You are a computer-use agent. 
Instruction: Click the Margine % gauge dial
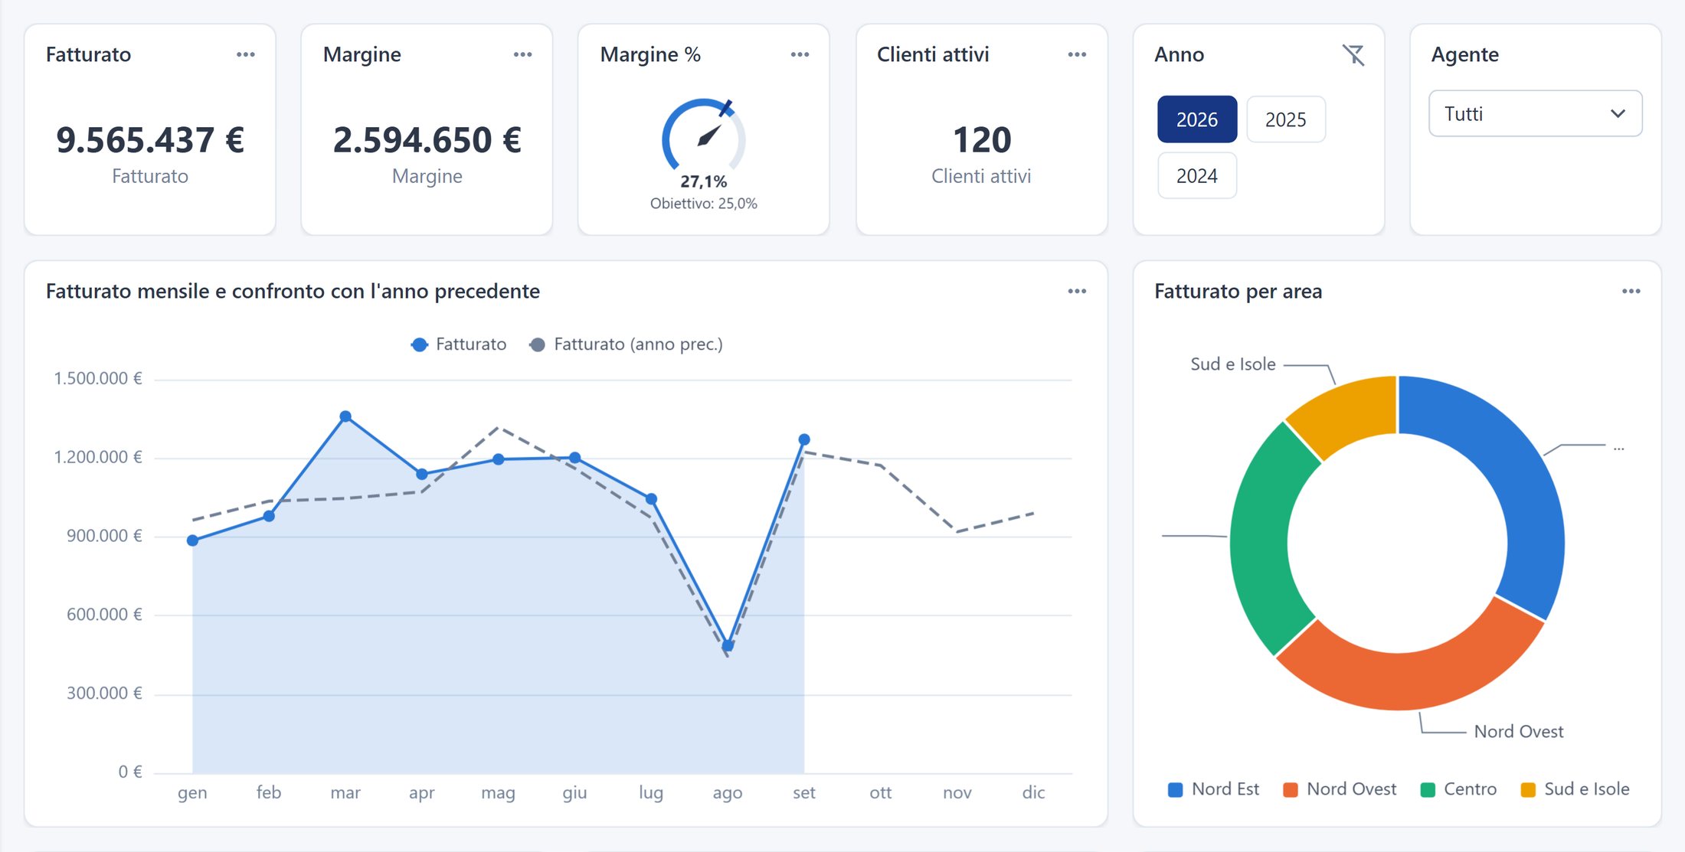pyautogui.click(x=703, y=136)
